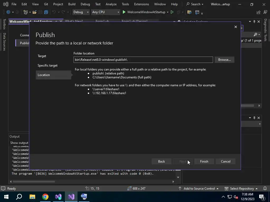The image size is (270, 202).
Task: Select the Location wizard step
Action: (53, 75)
